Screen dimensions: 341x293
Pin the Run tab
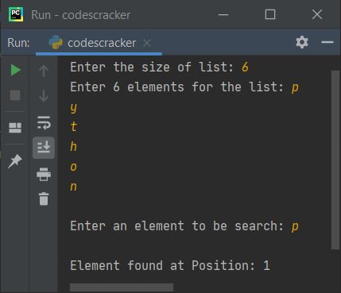(x=15, y=161)
